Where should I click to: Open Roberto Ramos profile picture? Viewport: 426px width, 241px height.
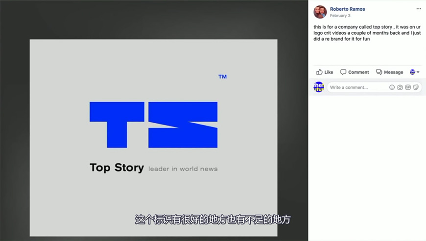pyautogui.click(x=320, y=12)
